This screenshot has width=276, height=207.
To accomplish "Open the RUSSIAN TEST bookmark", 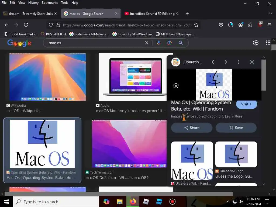I will (x=54, y=34).
